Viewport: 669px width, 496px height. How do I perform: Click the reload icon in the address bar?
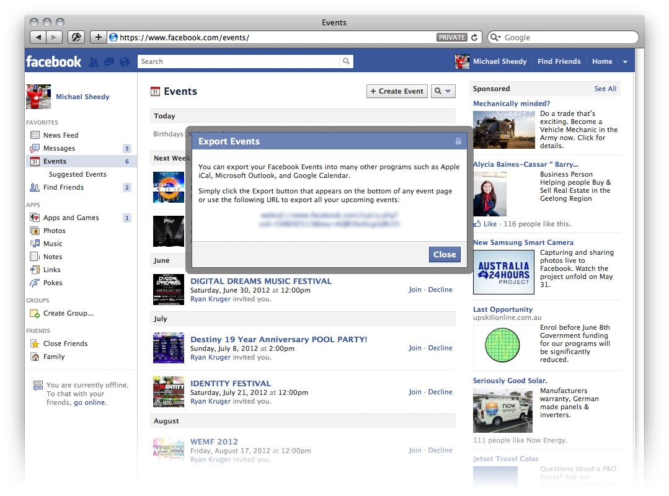474,38
